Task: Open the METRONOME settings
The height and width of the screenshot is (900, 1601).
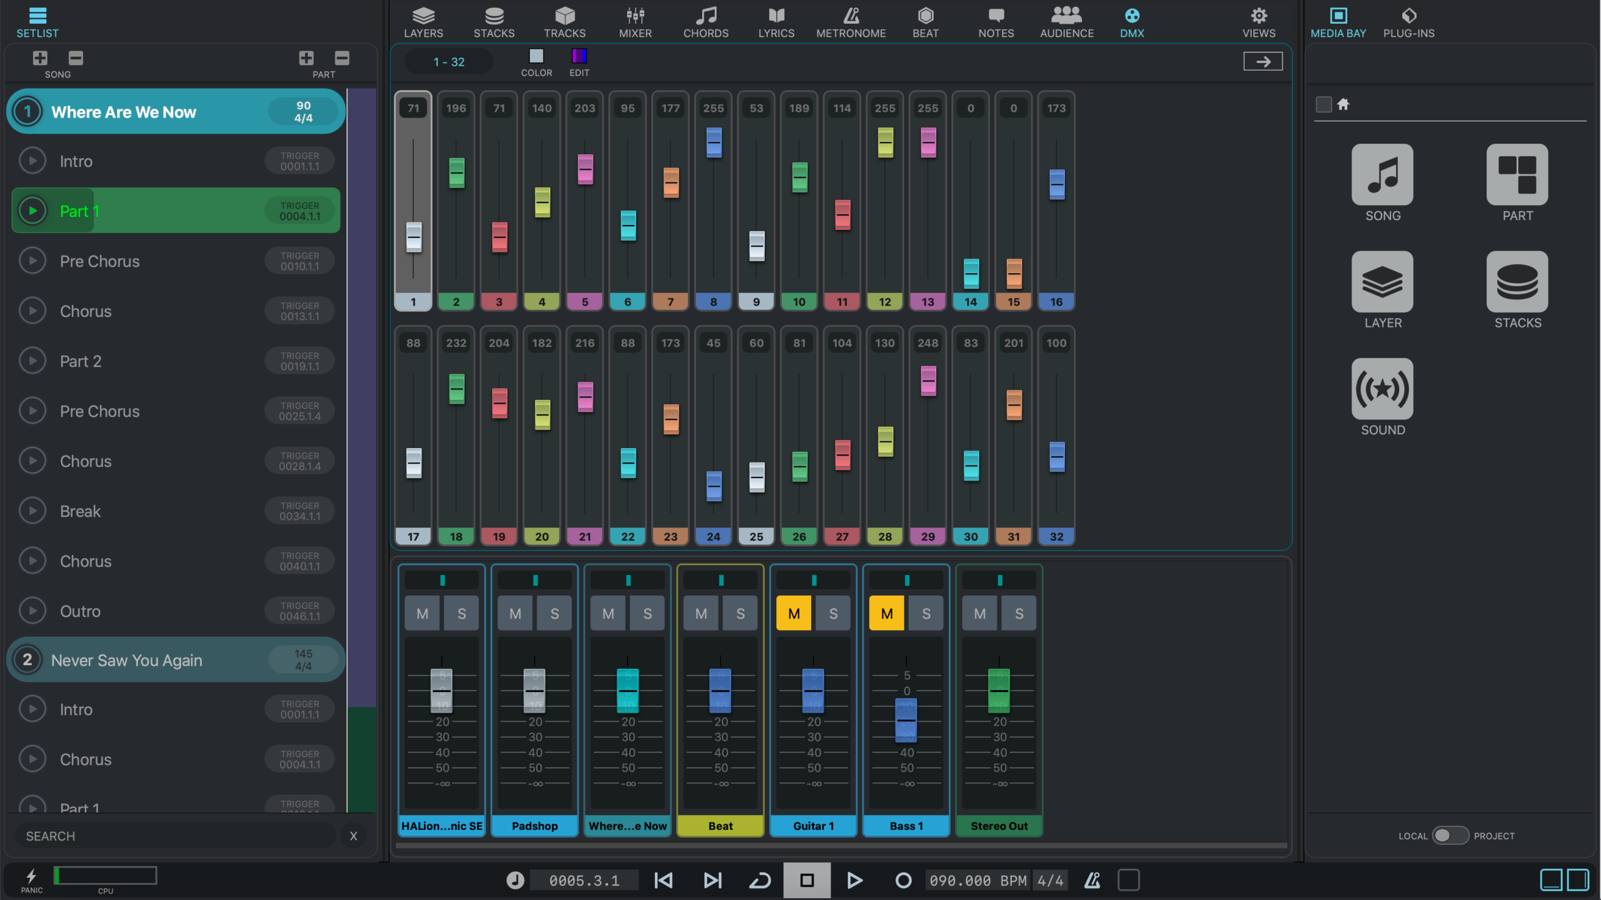Action: [851, 22]
